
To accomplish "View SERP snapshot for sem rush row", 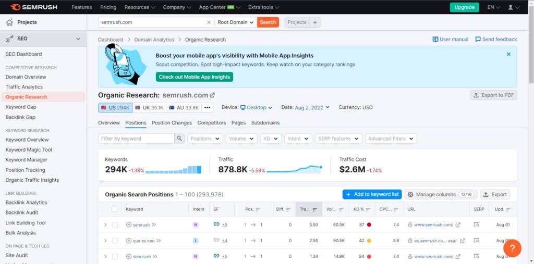I will pos(477,257).
